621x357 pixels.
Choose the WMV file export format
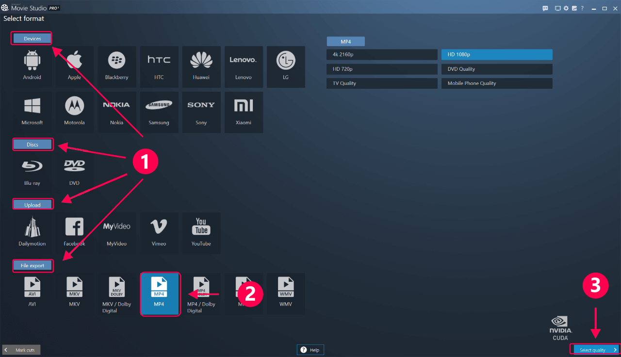coord(286,294)
